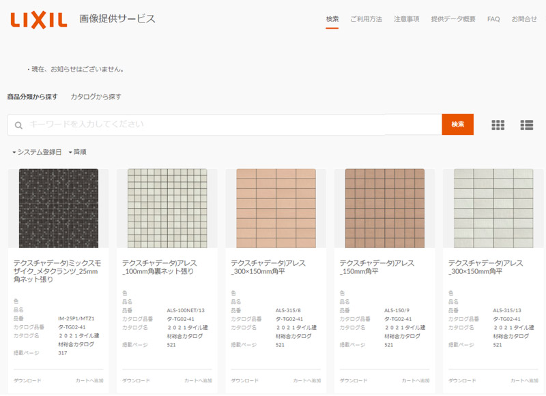Open the アレス_150mm角平 title link
The height and width of the screenshot is (396, 546).
coord(377,267)
